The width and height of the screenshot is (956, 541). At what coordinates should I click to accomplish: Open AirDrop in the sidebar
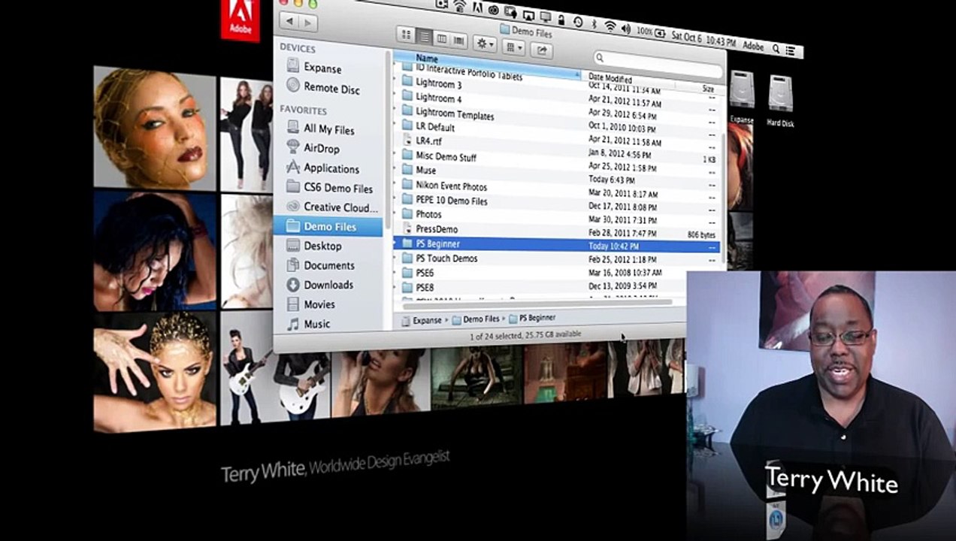click(321, 149)
